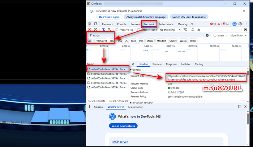Screen dimensions: 253x147
Task: Toggle the device toolbar icon
Action: tap(96, 24)
